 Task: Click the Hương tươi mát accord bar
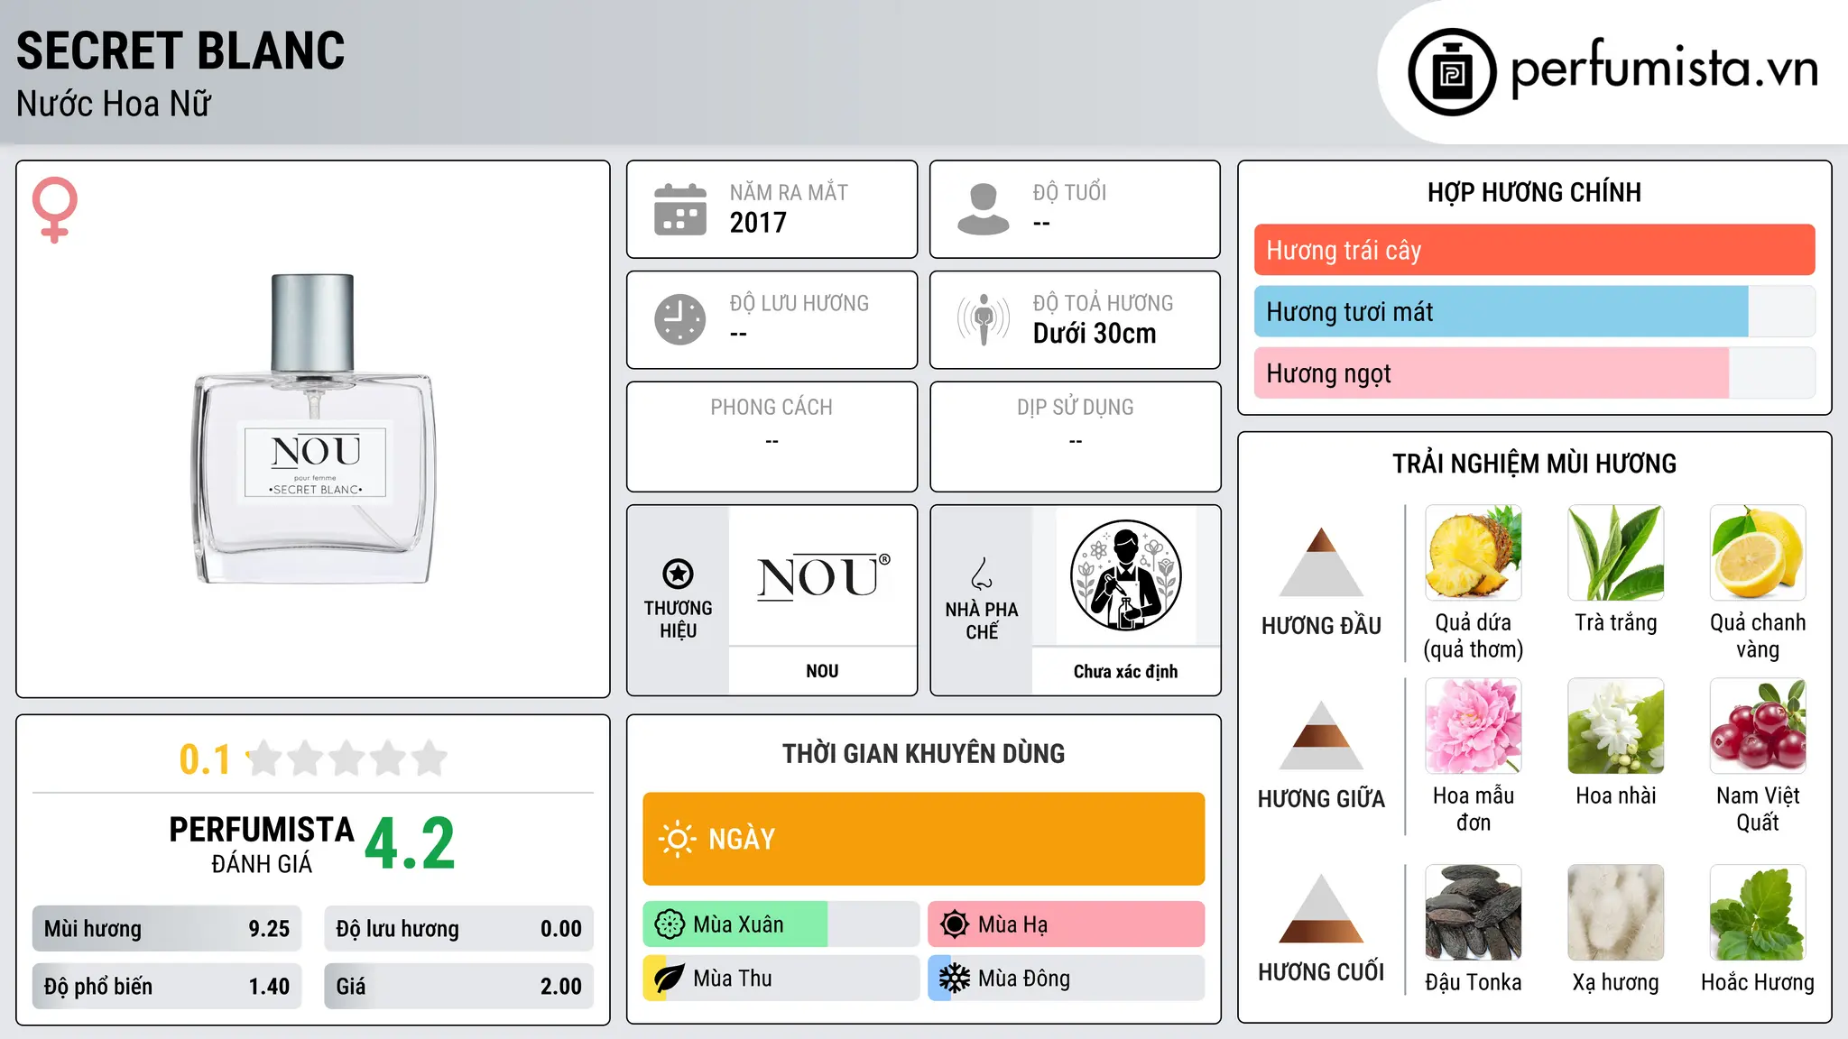point(1534,311)
